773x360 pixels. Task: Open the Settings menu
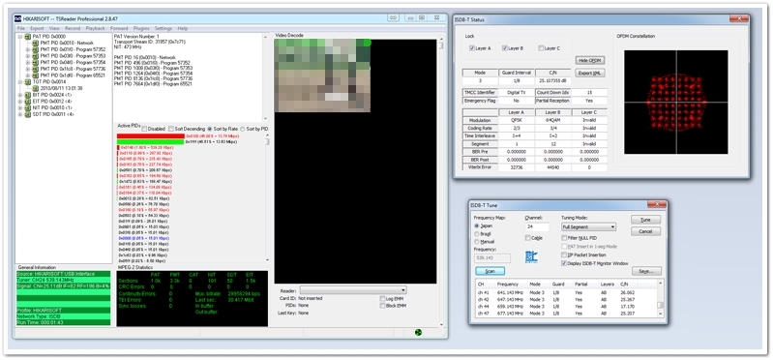click(x=164, y=29)
